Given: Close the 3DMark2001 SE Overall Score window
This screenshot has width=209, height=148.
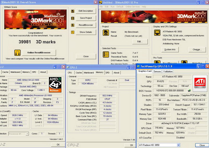Looking at the screenshot, I should point(96,2).
